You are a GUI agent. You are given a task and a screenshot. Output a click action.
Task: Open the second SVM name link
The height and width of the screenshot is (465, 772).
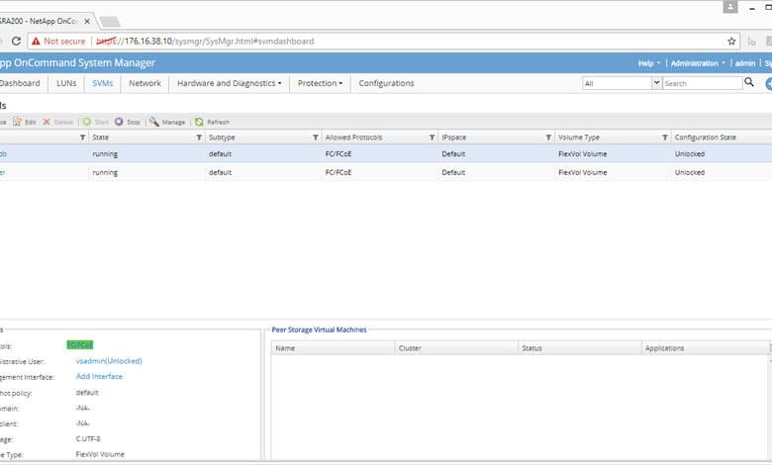pyautogui.click(x=2, y=173)
